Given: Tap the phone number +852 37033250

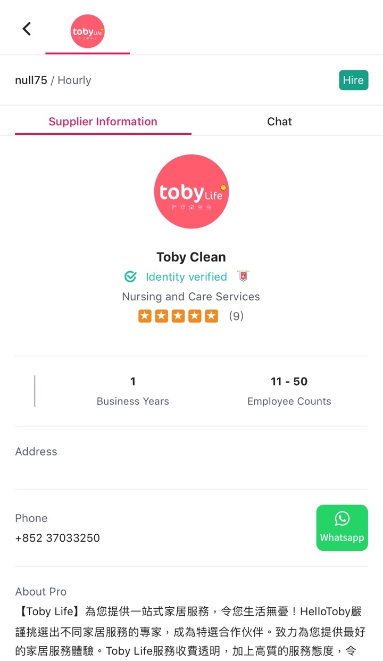Looking at the screenshot, I should click(x=57, y=538).
